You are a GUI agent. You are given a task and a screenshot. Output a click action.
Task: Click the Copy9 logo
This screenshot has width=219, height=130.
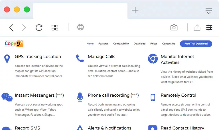[14, 44]
